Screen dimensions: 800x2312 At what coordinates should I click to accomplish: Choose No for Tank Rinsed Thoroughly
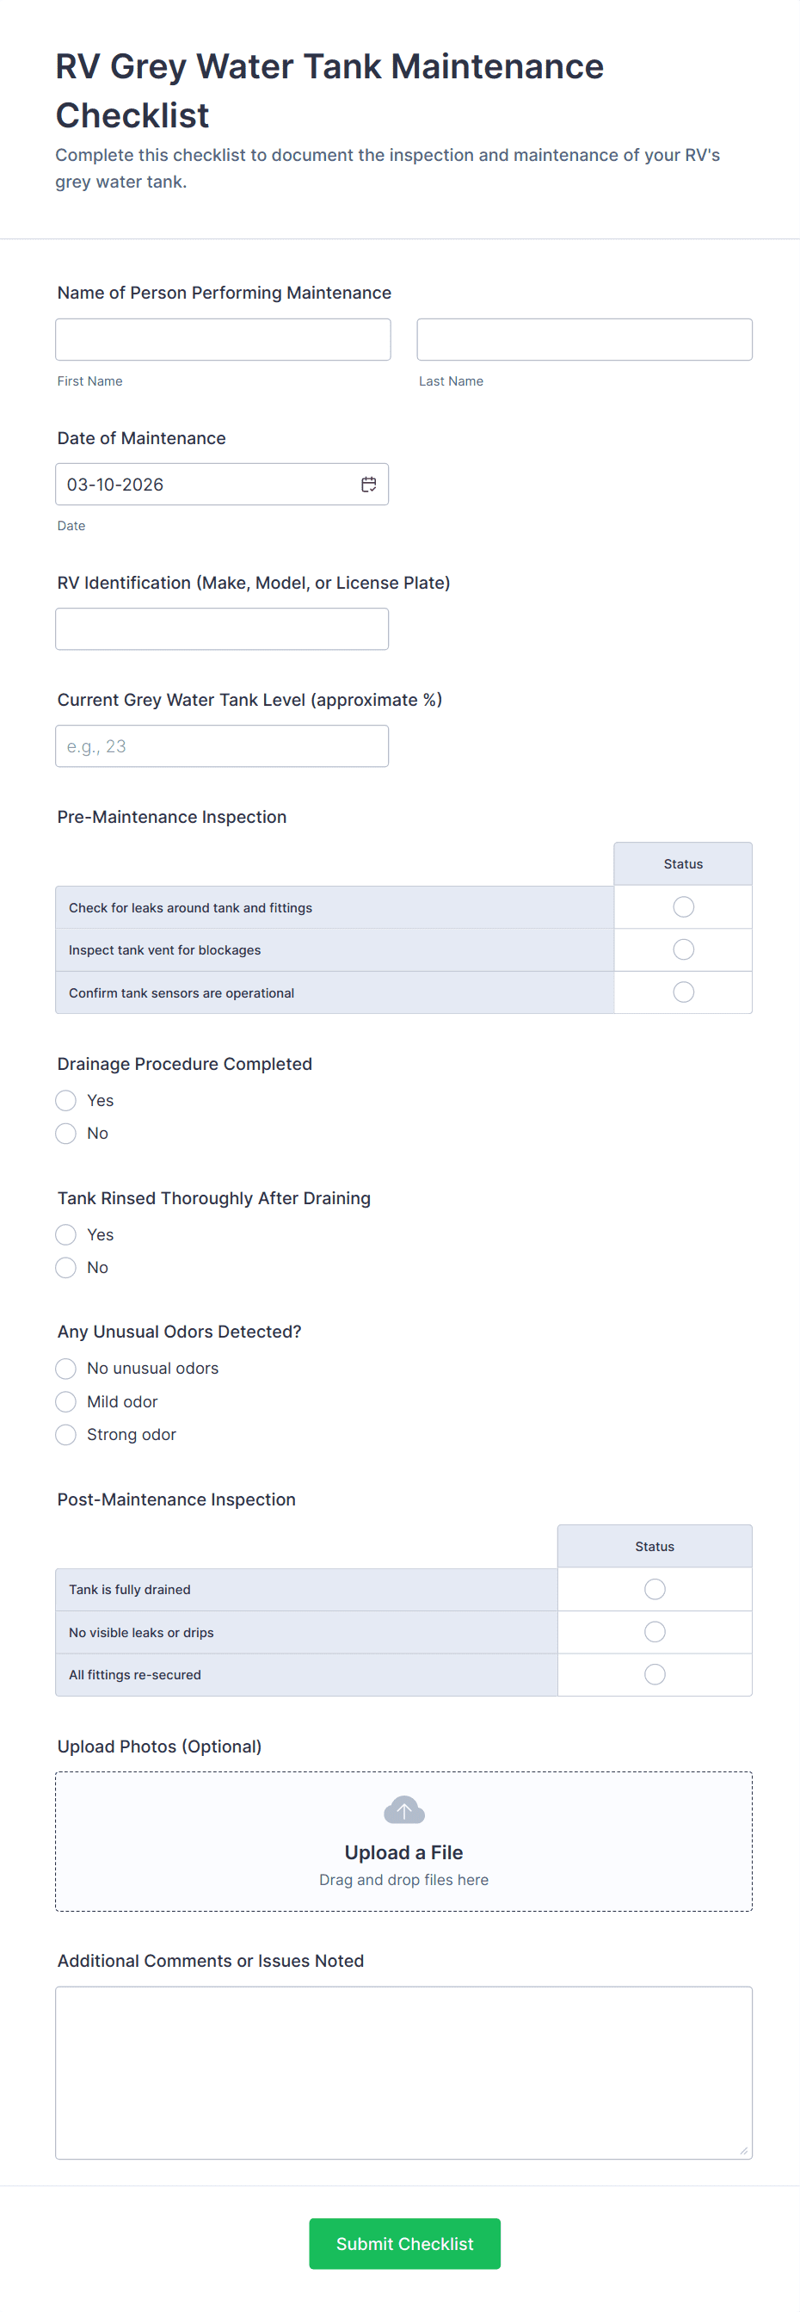tap(65, 1268)
